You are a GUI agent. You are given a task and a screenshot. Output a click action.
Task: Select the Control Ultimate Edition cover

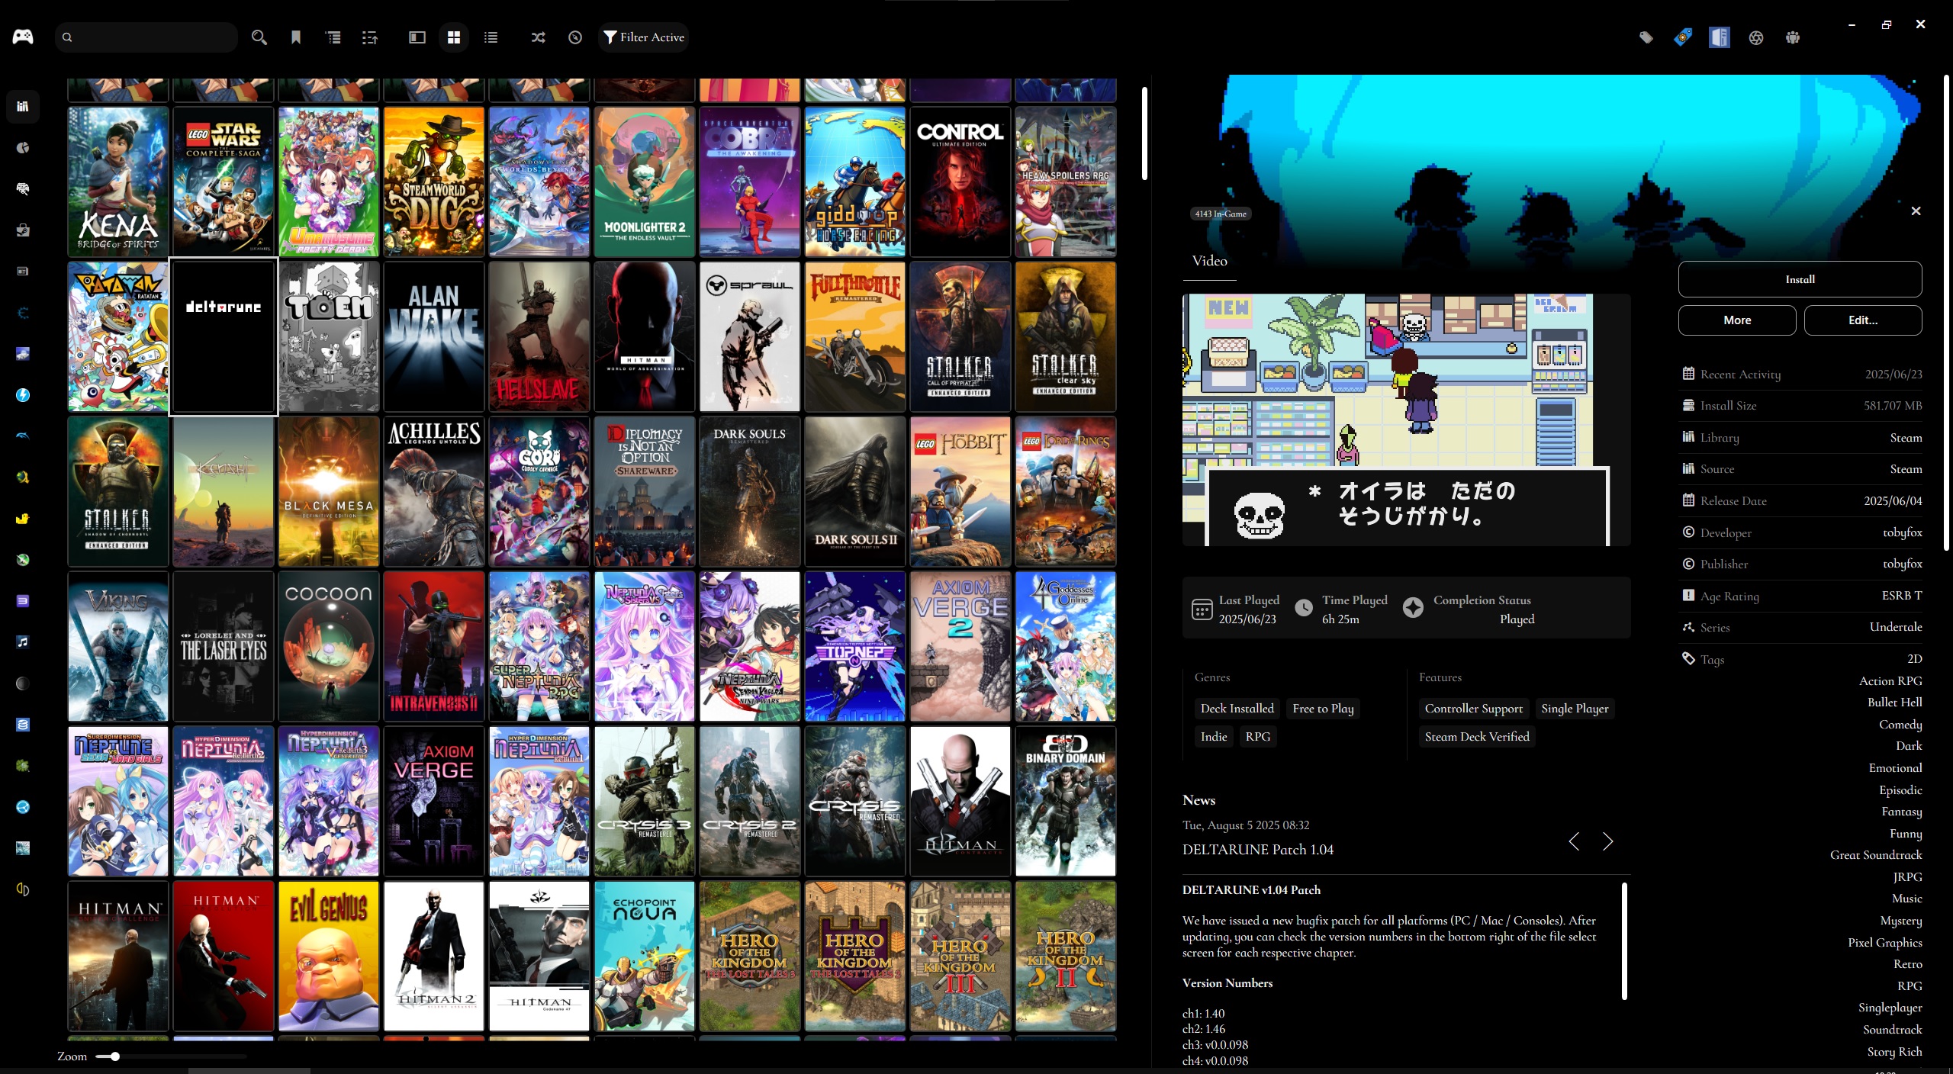click(x=960, y=182)
